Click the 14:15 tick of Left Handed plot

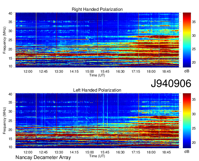pos(74,152)
